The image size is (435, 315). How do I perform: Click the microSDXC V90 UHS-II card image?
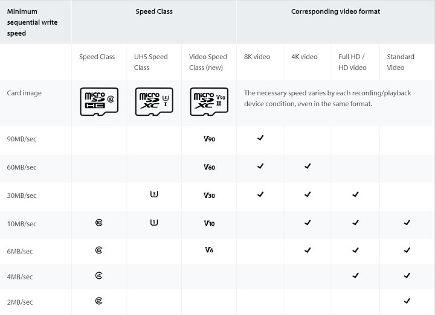[208, 101]
